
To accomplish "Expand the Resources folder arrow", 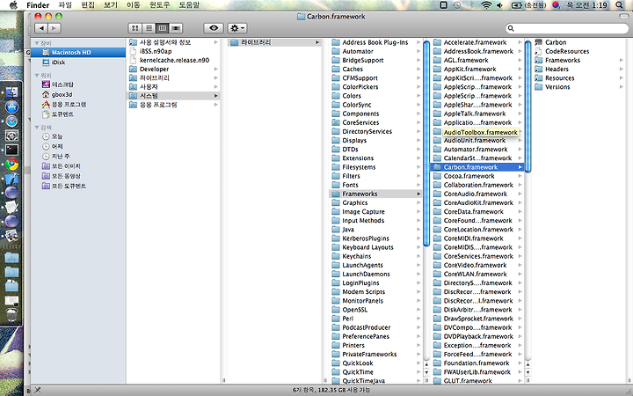I will point(622,78).
